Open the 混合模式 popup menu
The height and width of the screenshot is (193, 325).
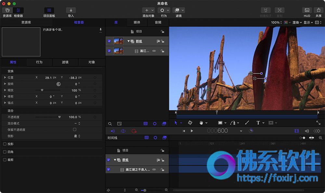pyautogui.click(x=77, y=123)
